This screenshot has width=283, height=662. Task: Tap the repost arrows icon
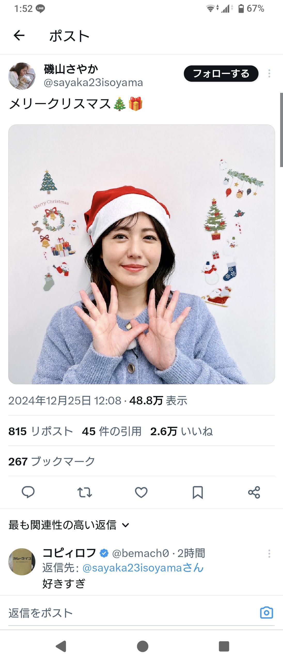tap(85, 492)
